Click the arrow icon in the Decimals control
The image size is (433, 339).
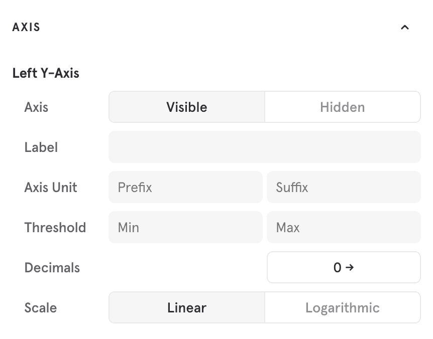tap(349, 267)
